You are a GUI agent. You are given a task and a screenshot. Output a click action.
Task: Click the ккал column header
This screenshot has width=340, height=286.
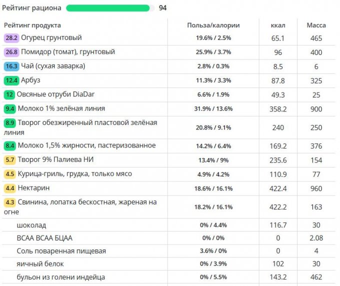pyautogui.click(x=278, y=25)
